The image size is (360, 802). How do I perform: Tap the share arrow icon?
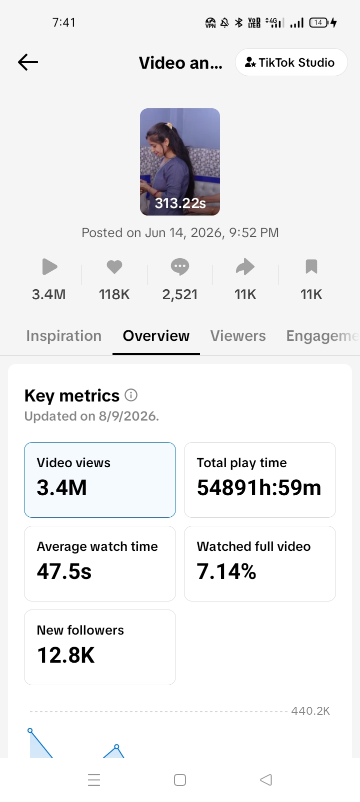coord(245,267)
